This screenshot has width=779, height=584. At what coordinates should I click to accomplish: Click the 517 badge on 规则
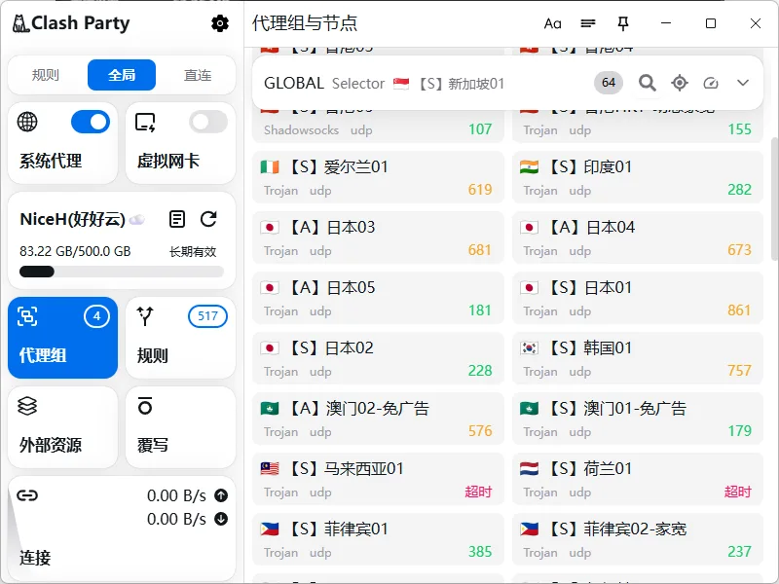pos(207,316)
